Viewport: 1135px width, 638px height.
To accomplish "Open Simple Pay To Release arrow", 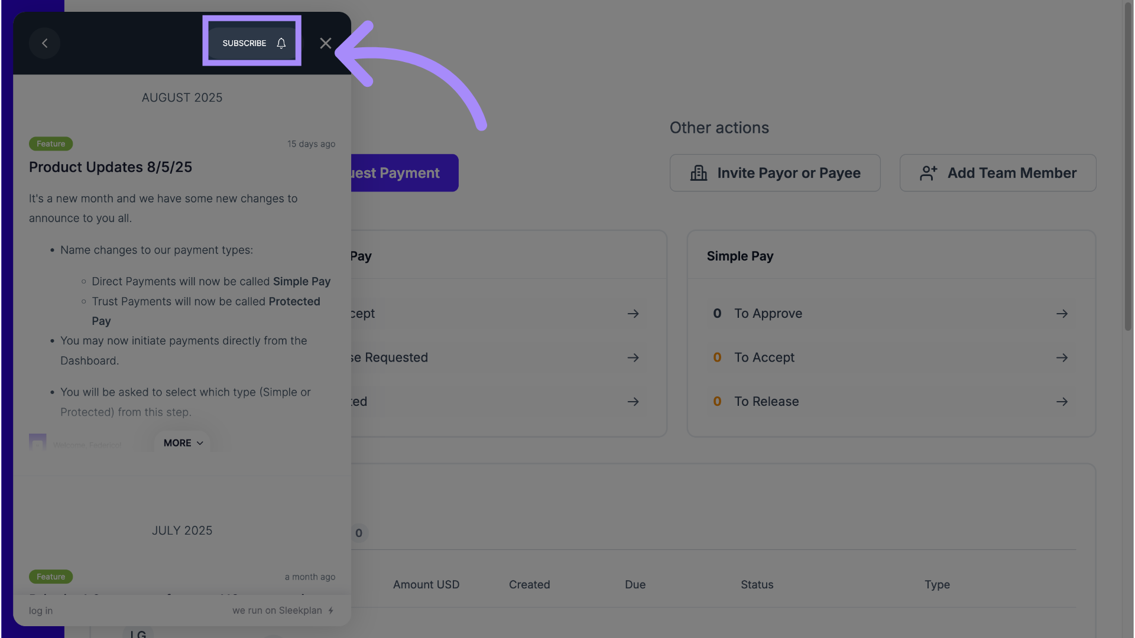I will pos(1062,402).
